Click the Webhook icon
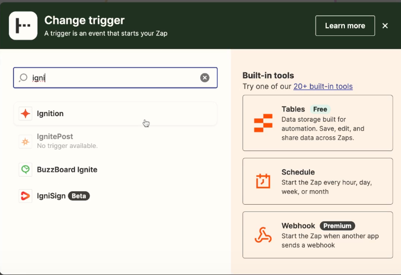 [263, 235]
